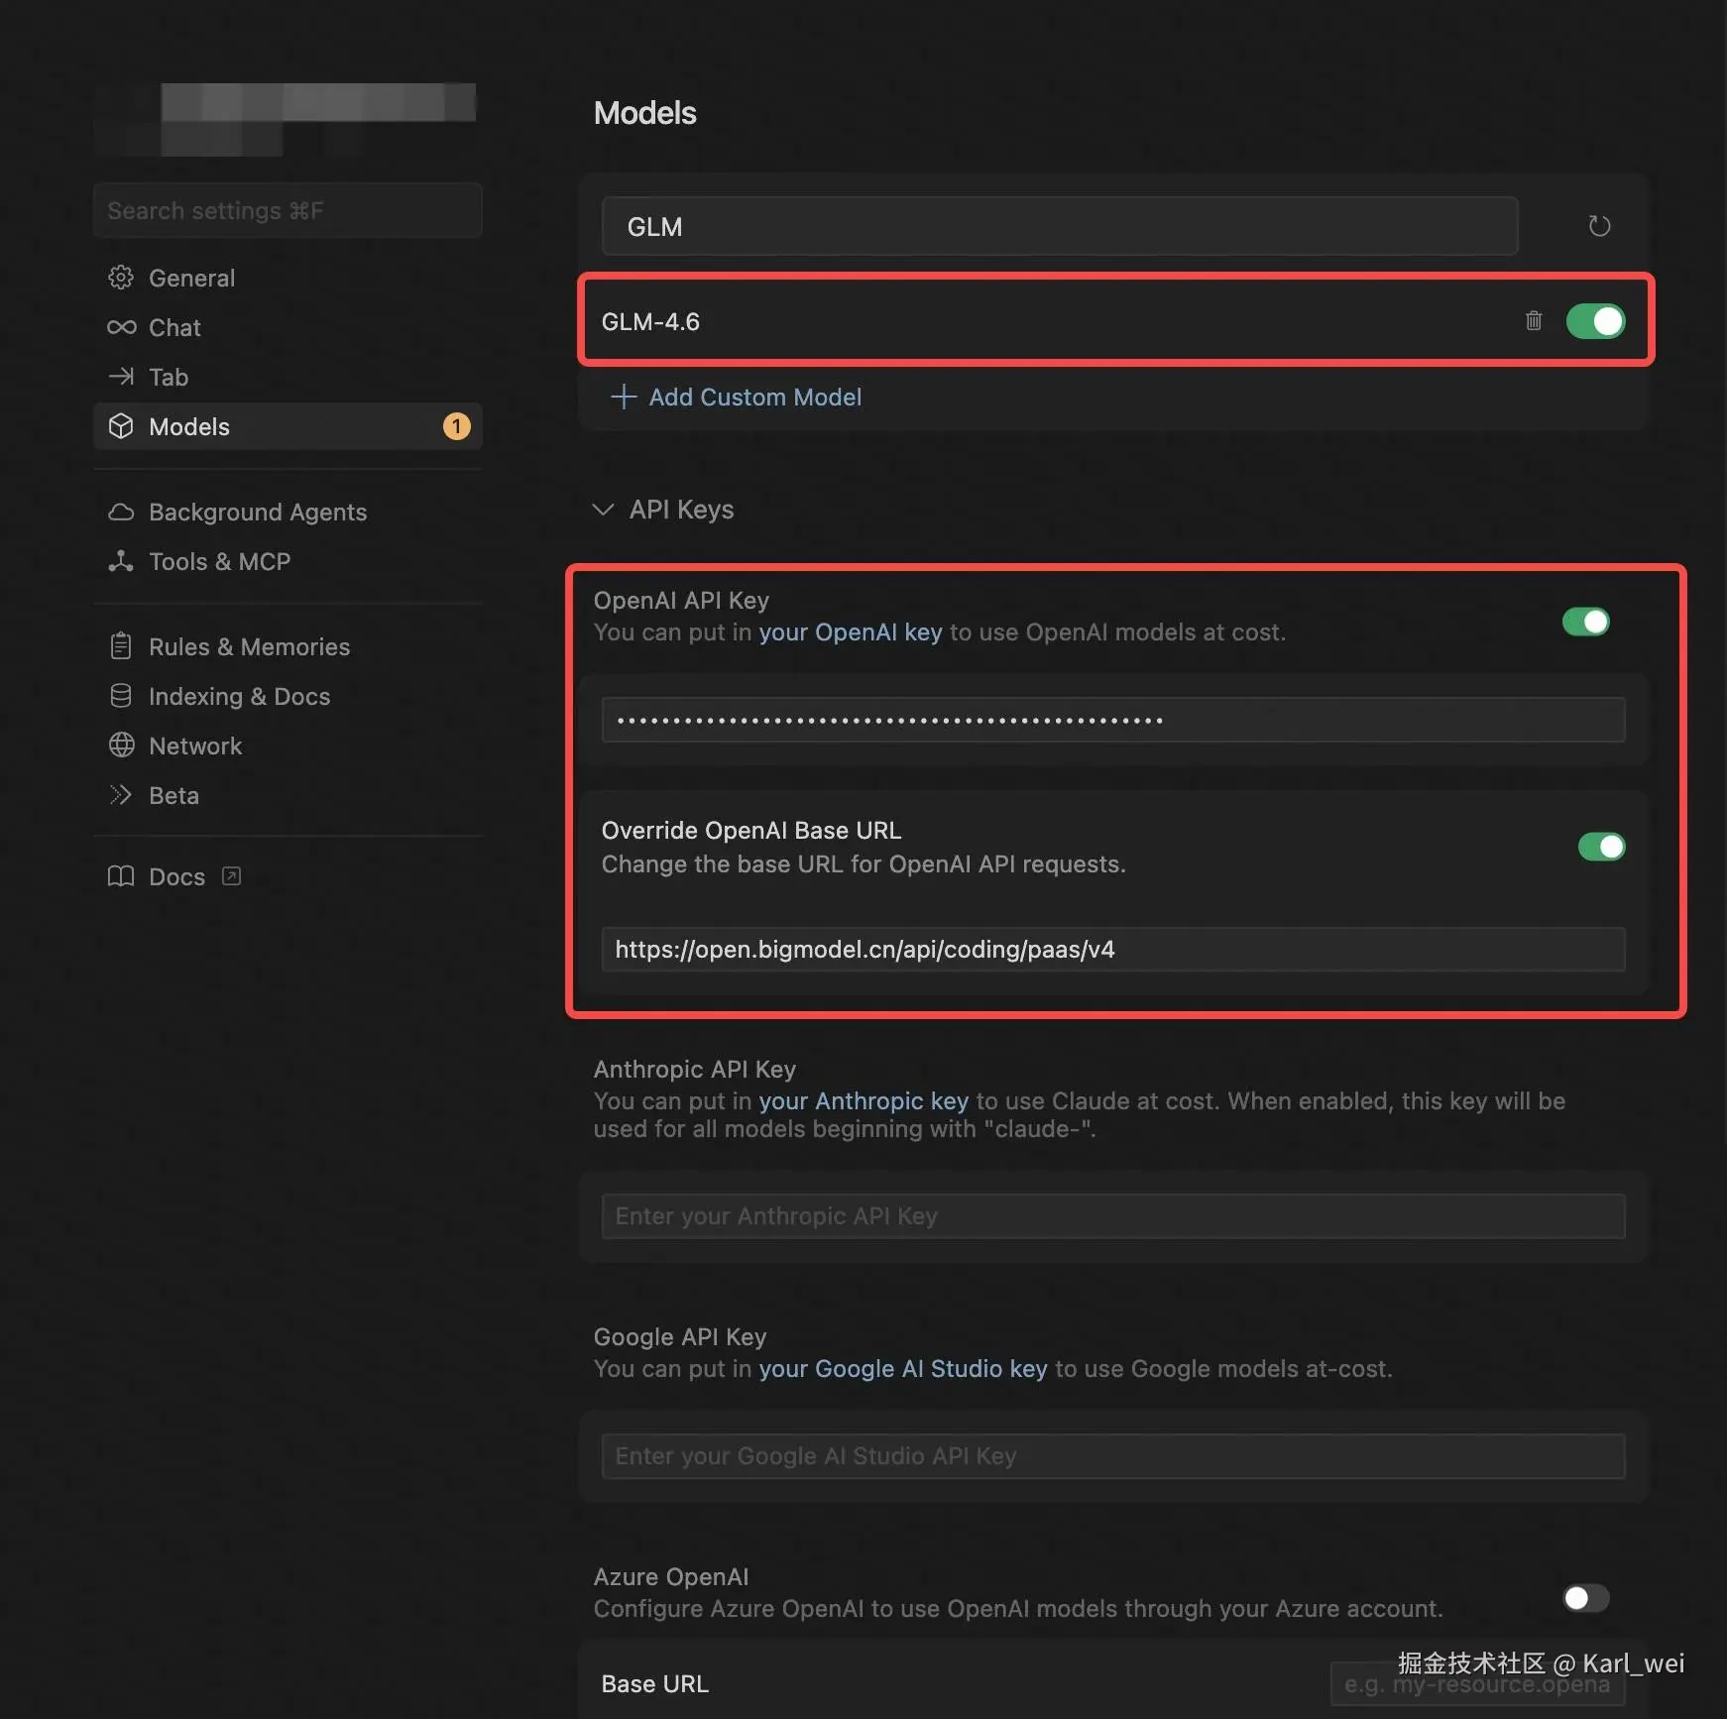The image size is (1727, 1719).
Task: Disable the GLM-4.6 model toggle
Action: (1595, 321)
